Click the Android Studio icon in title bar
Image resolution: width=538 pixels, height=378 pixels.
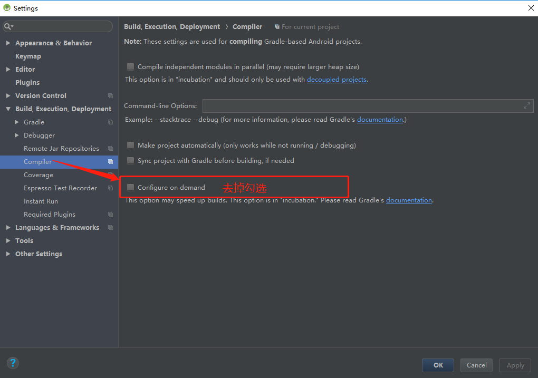coord(6,8)
